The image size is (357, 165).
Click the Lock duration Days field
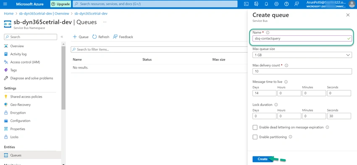tap(264, 116)
